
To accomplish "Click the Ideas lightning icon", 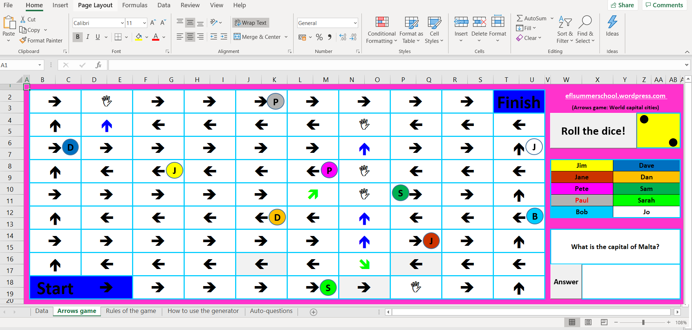I will coord(612,22).
